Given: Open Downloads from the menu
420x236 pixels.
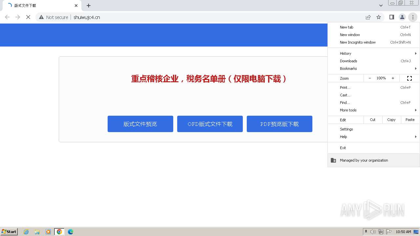Looking at the screenshot, I should [374, 61].
